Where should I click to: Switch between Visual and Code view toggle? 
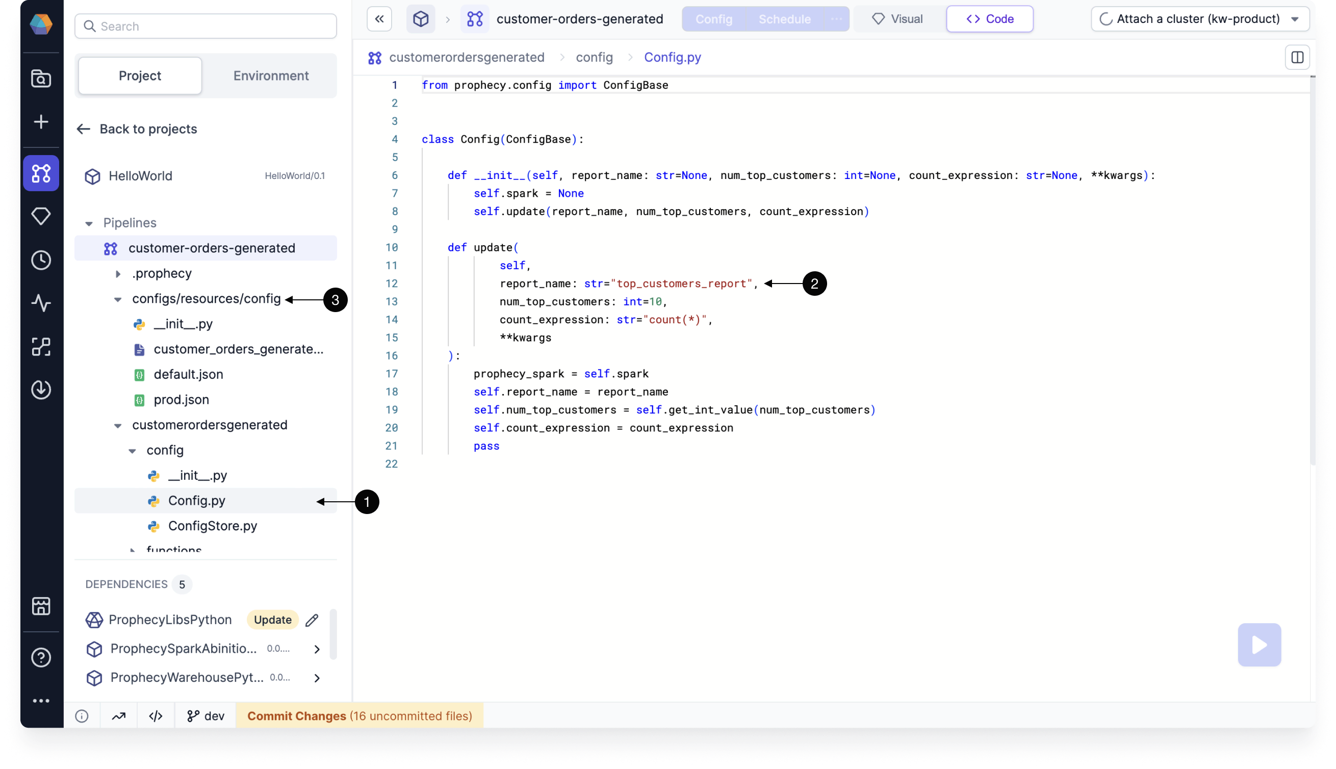(990, 18)
